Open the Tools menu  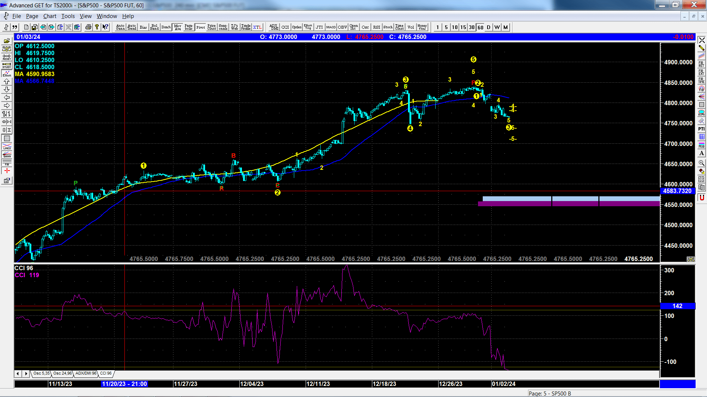(68, 16)
